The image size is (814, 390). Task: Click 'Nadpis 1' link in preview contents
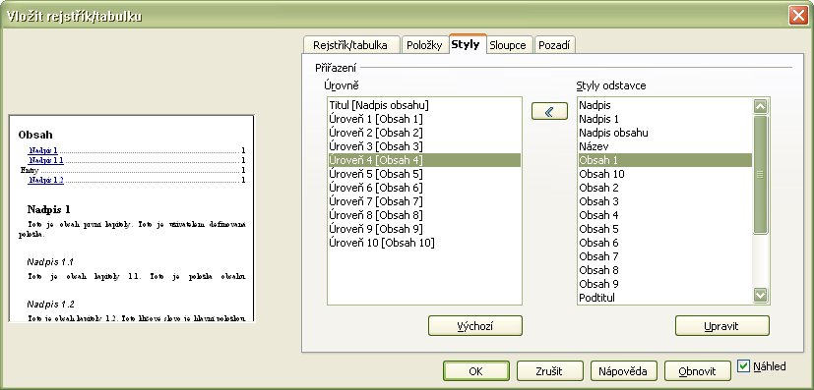click(43, 150)
